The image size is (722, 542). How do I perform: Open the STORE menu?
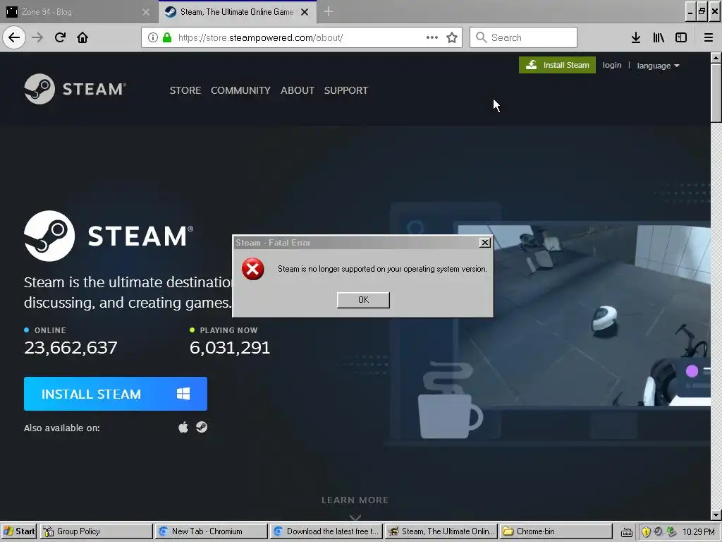click(185, 90)
